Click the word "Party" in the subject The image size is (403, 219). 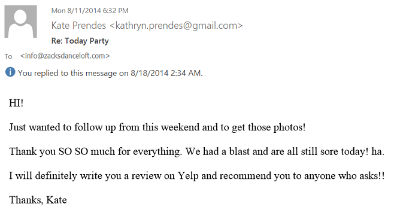tap(99, 41)
